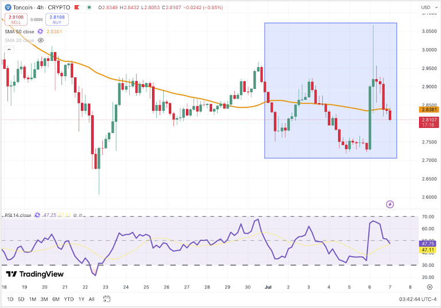Image resolution: width=441 pixels, height=308 pixels.
Task: Select the All time range
Action: point(92,299)
